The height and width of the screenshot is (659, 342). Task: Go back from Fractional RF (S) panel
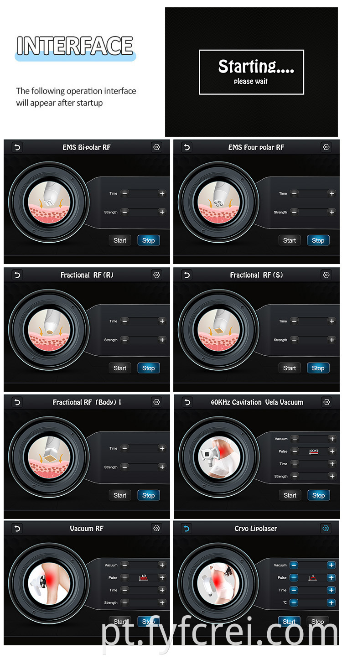tap(187, 275)
